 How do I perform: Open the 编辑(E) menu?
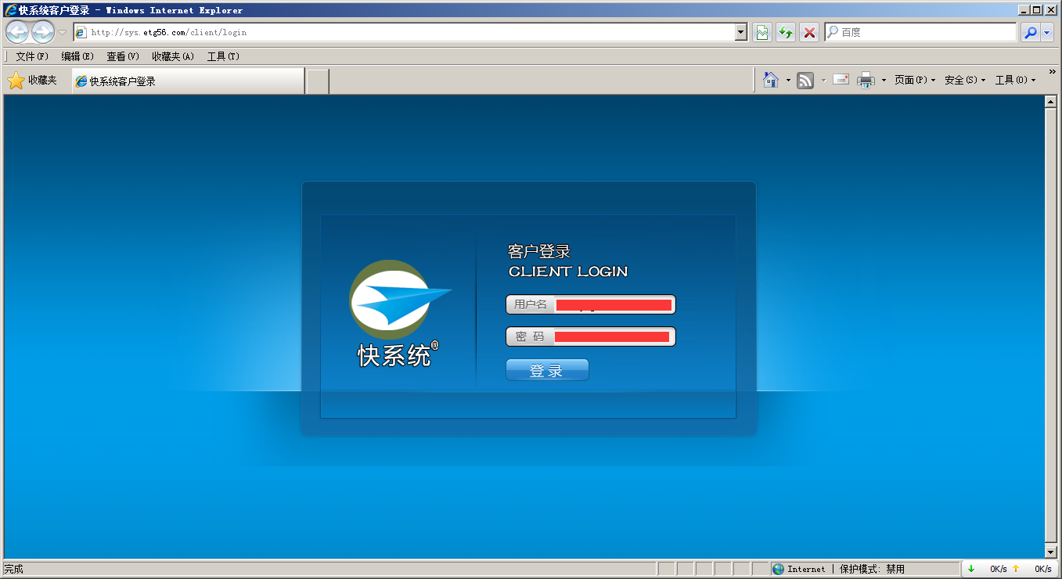click(77, 56)
